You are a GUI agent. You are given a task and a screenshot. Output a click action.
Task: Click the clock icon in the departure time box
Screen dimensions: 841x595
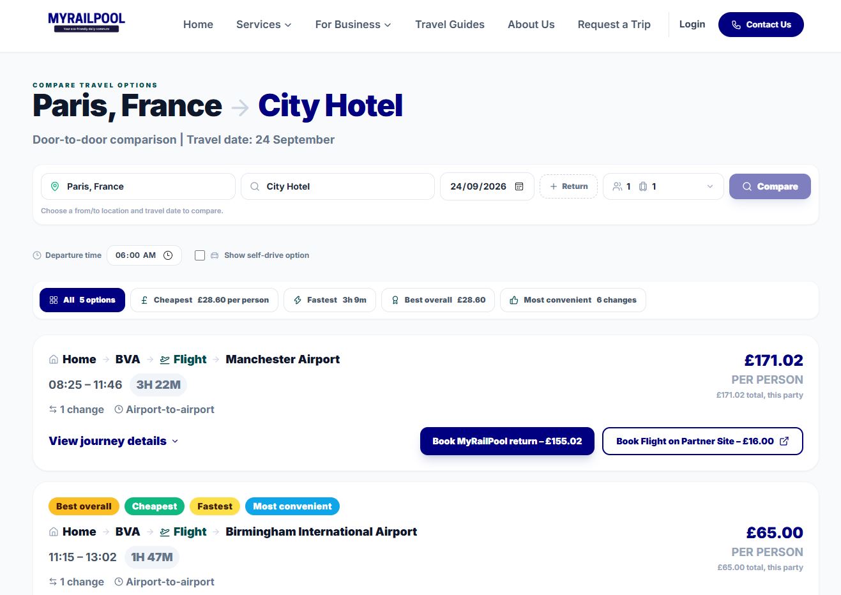[168, 255]
